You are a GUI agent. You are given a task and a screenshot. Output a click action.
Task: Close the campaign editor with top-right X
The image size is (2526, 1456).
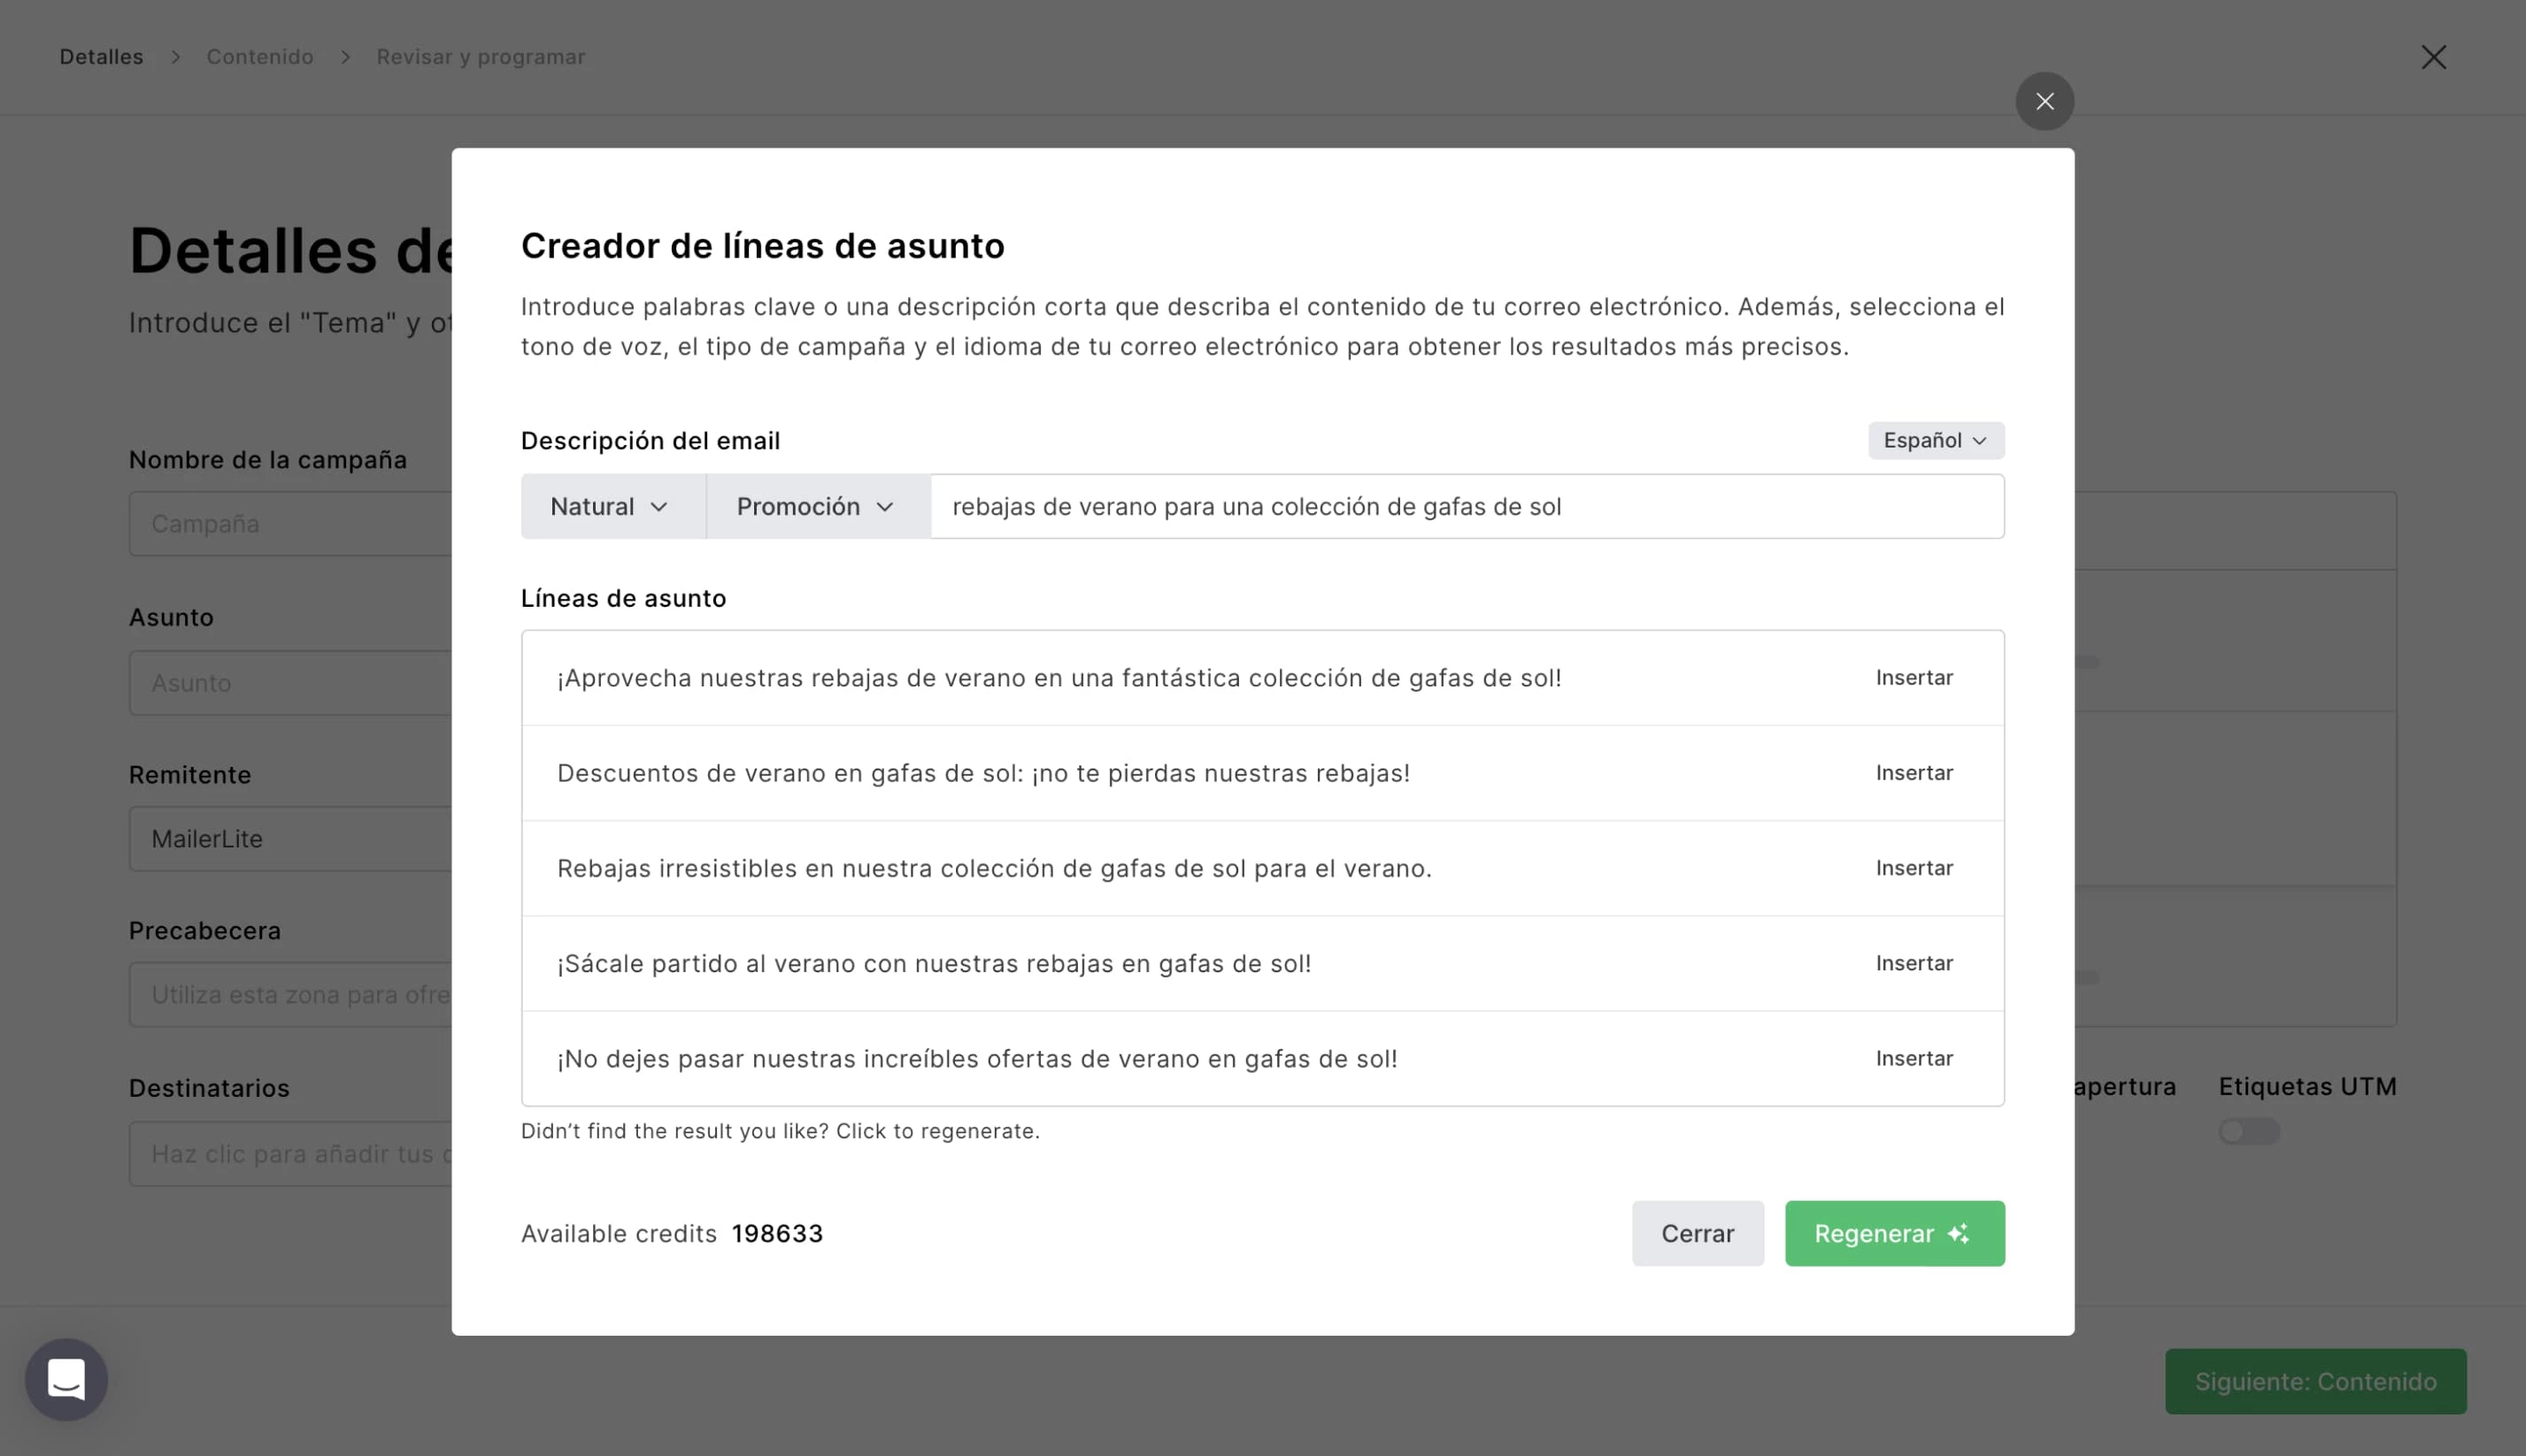2433,57
